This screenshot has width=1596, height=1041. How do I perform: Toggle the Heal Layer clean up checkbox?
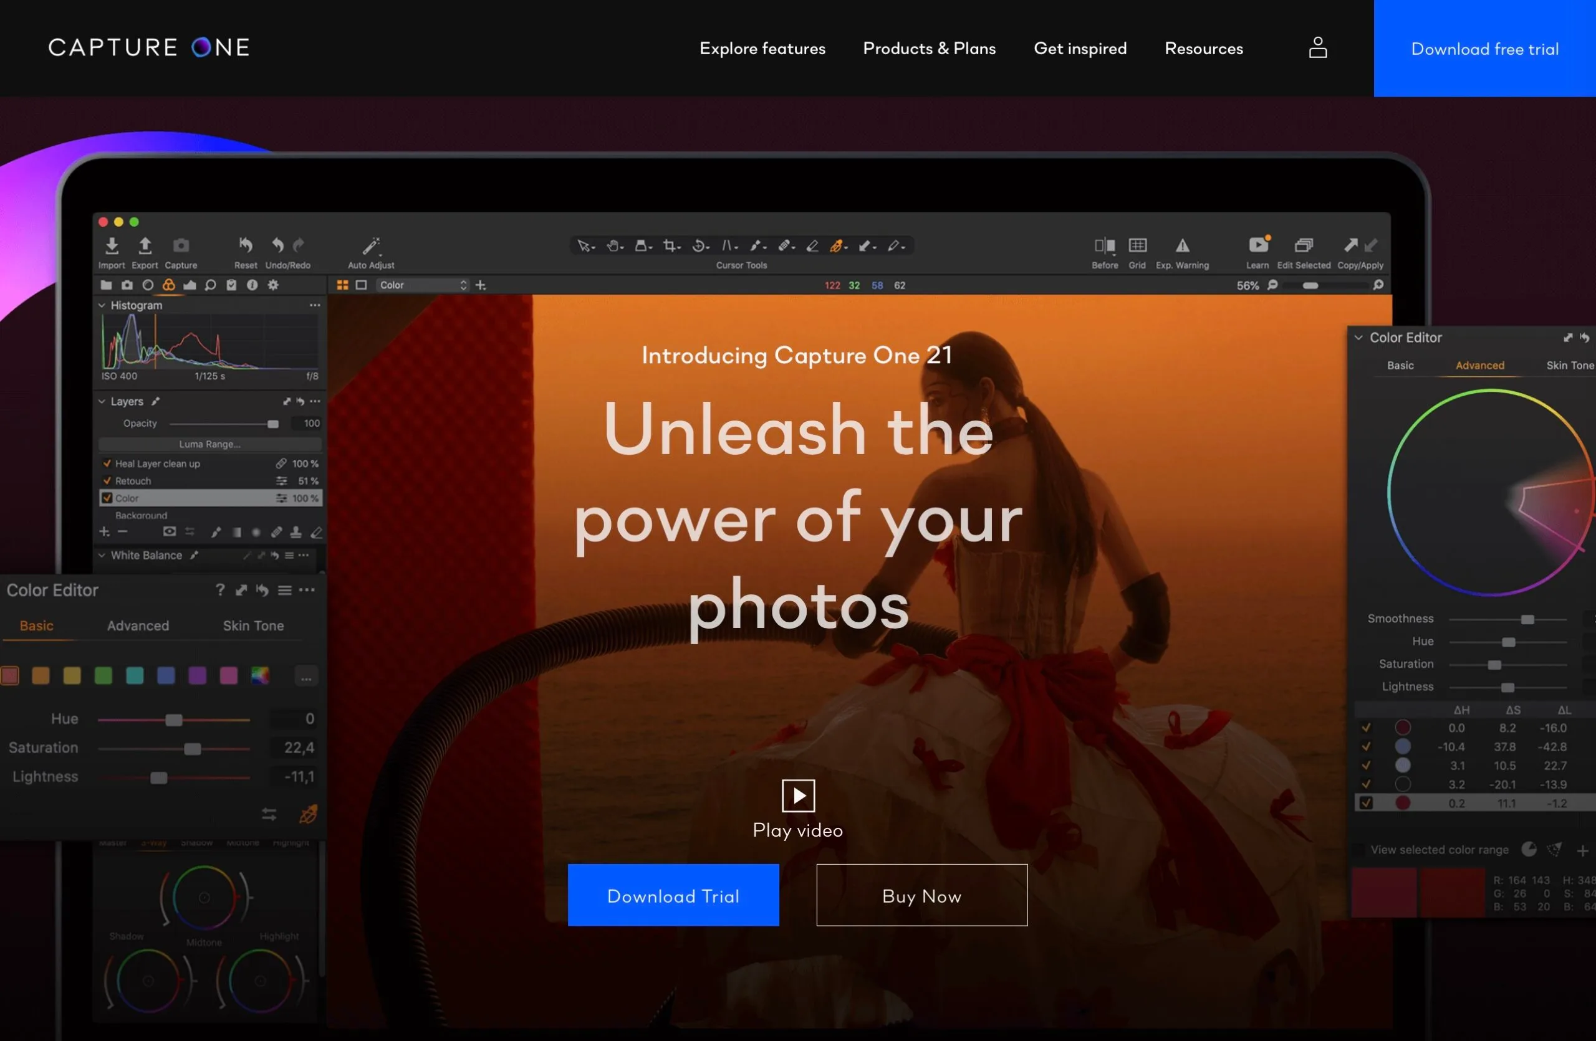tap(107, 463)
